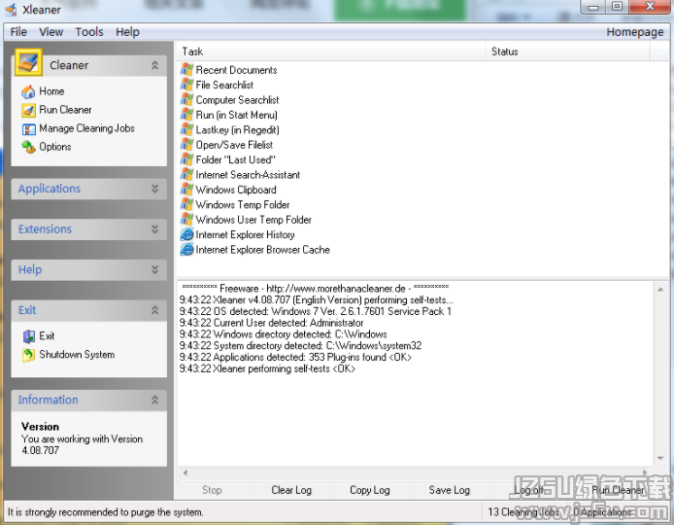Click the Cleaner broom icon in sidebar header
This screenshot has width=674, height=525.
[x=28, y=62]
